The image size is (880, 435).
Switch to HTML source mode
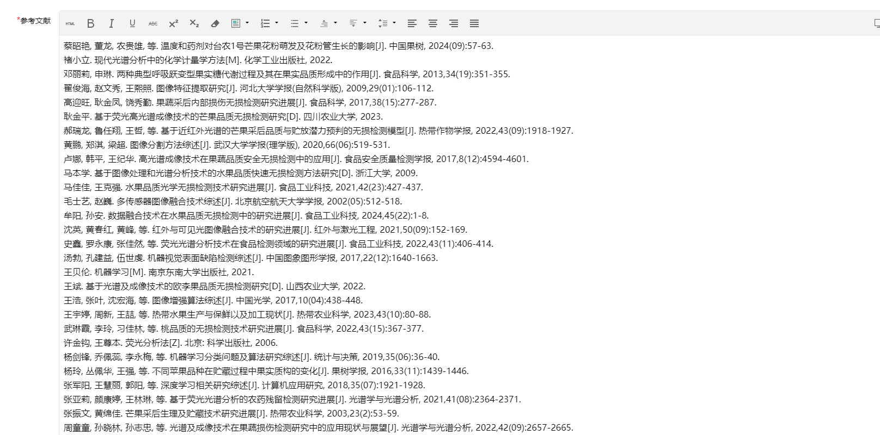tap(70, 23)
